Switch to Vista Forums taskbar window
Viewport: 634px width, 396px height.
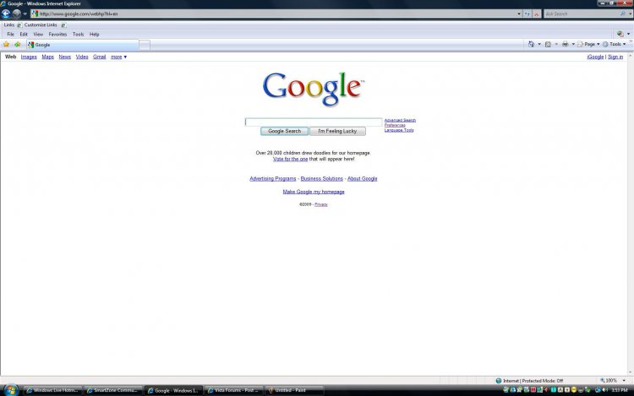[233, 390]
